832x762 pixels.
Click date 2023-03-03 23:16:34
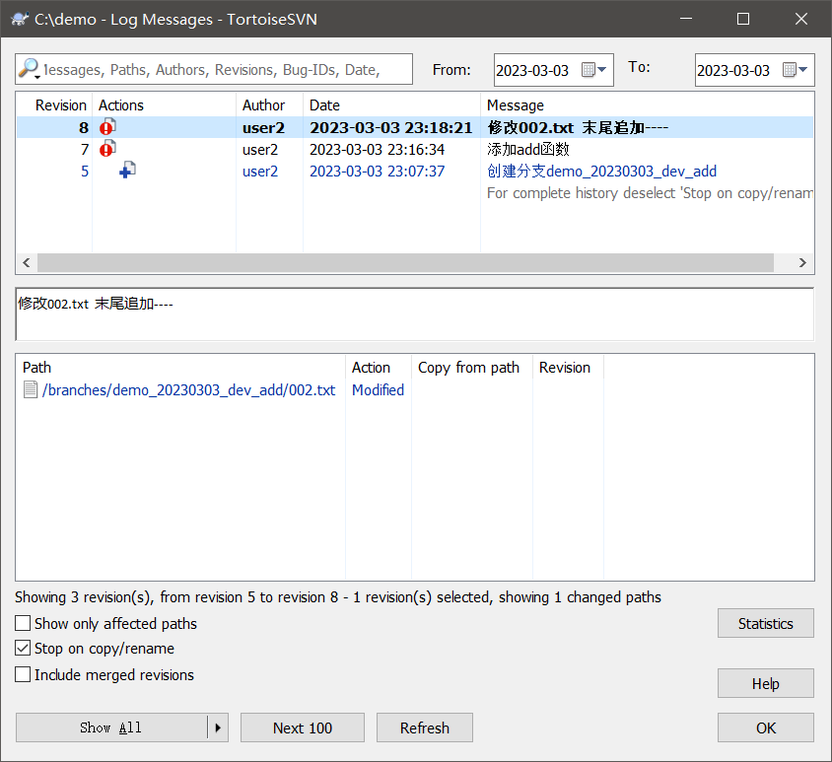(x=377, y=149)
